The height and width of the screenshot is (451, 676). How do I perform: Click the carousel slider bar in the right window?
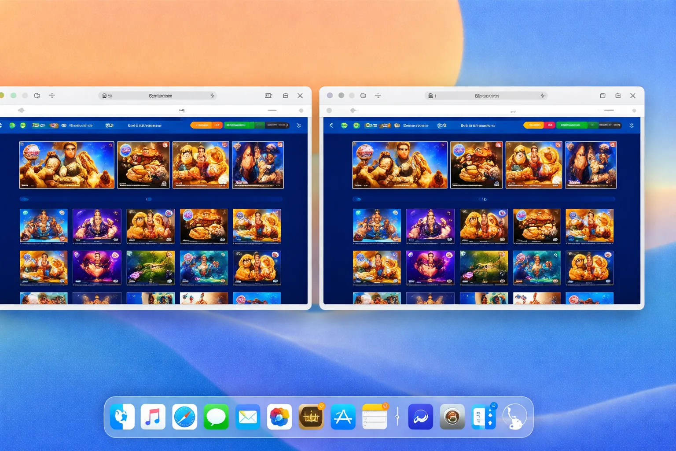pyautogui.click(x=484, y=199)
